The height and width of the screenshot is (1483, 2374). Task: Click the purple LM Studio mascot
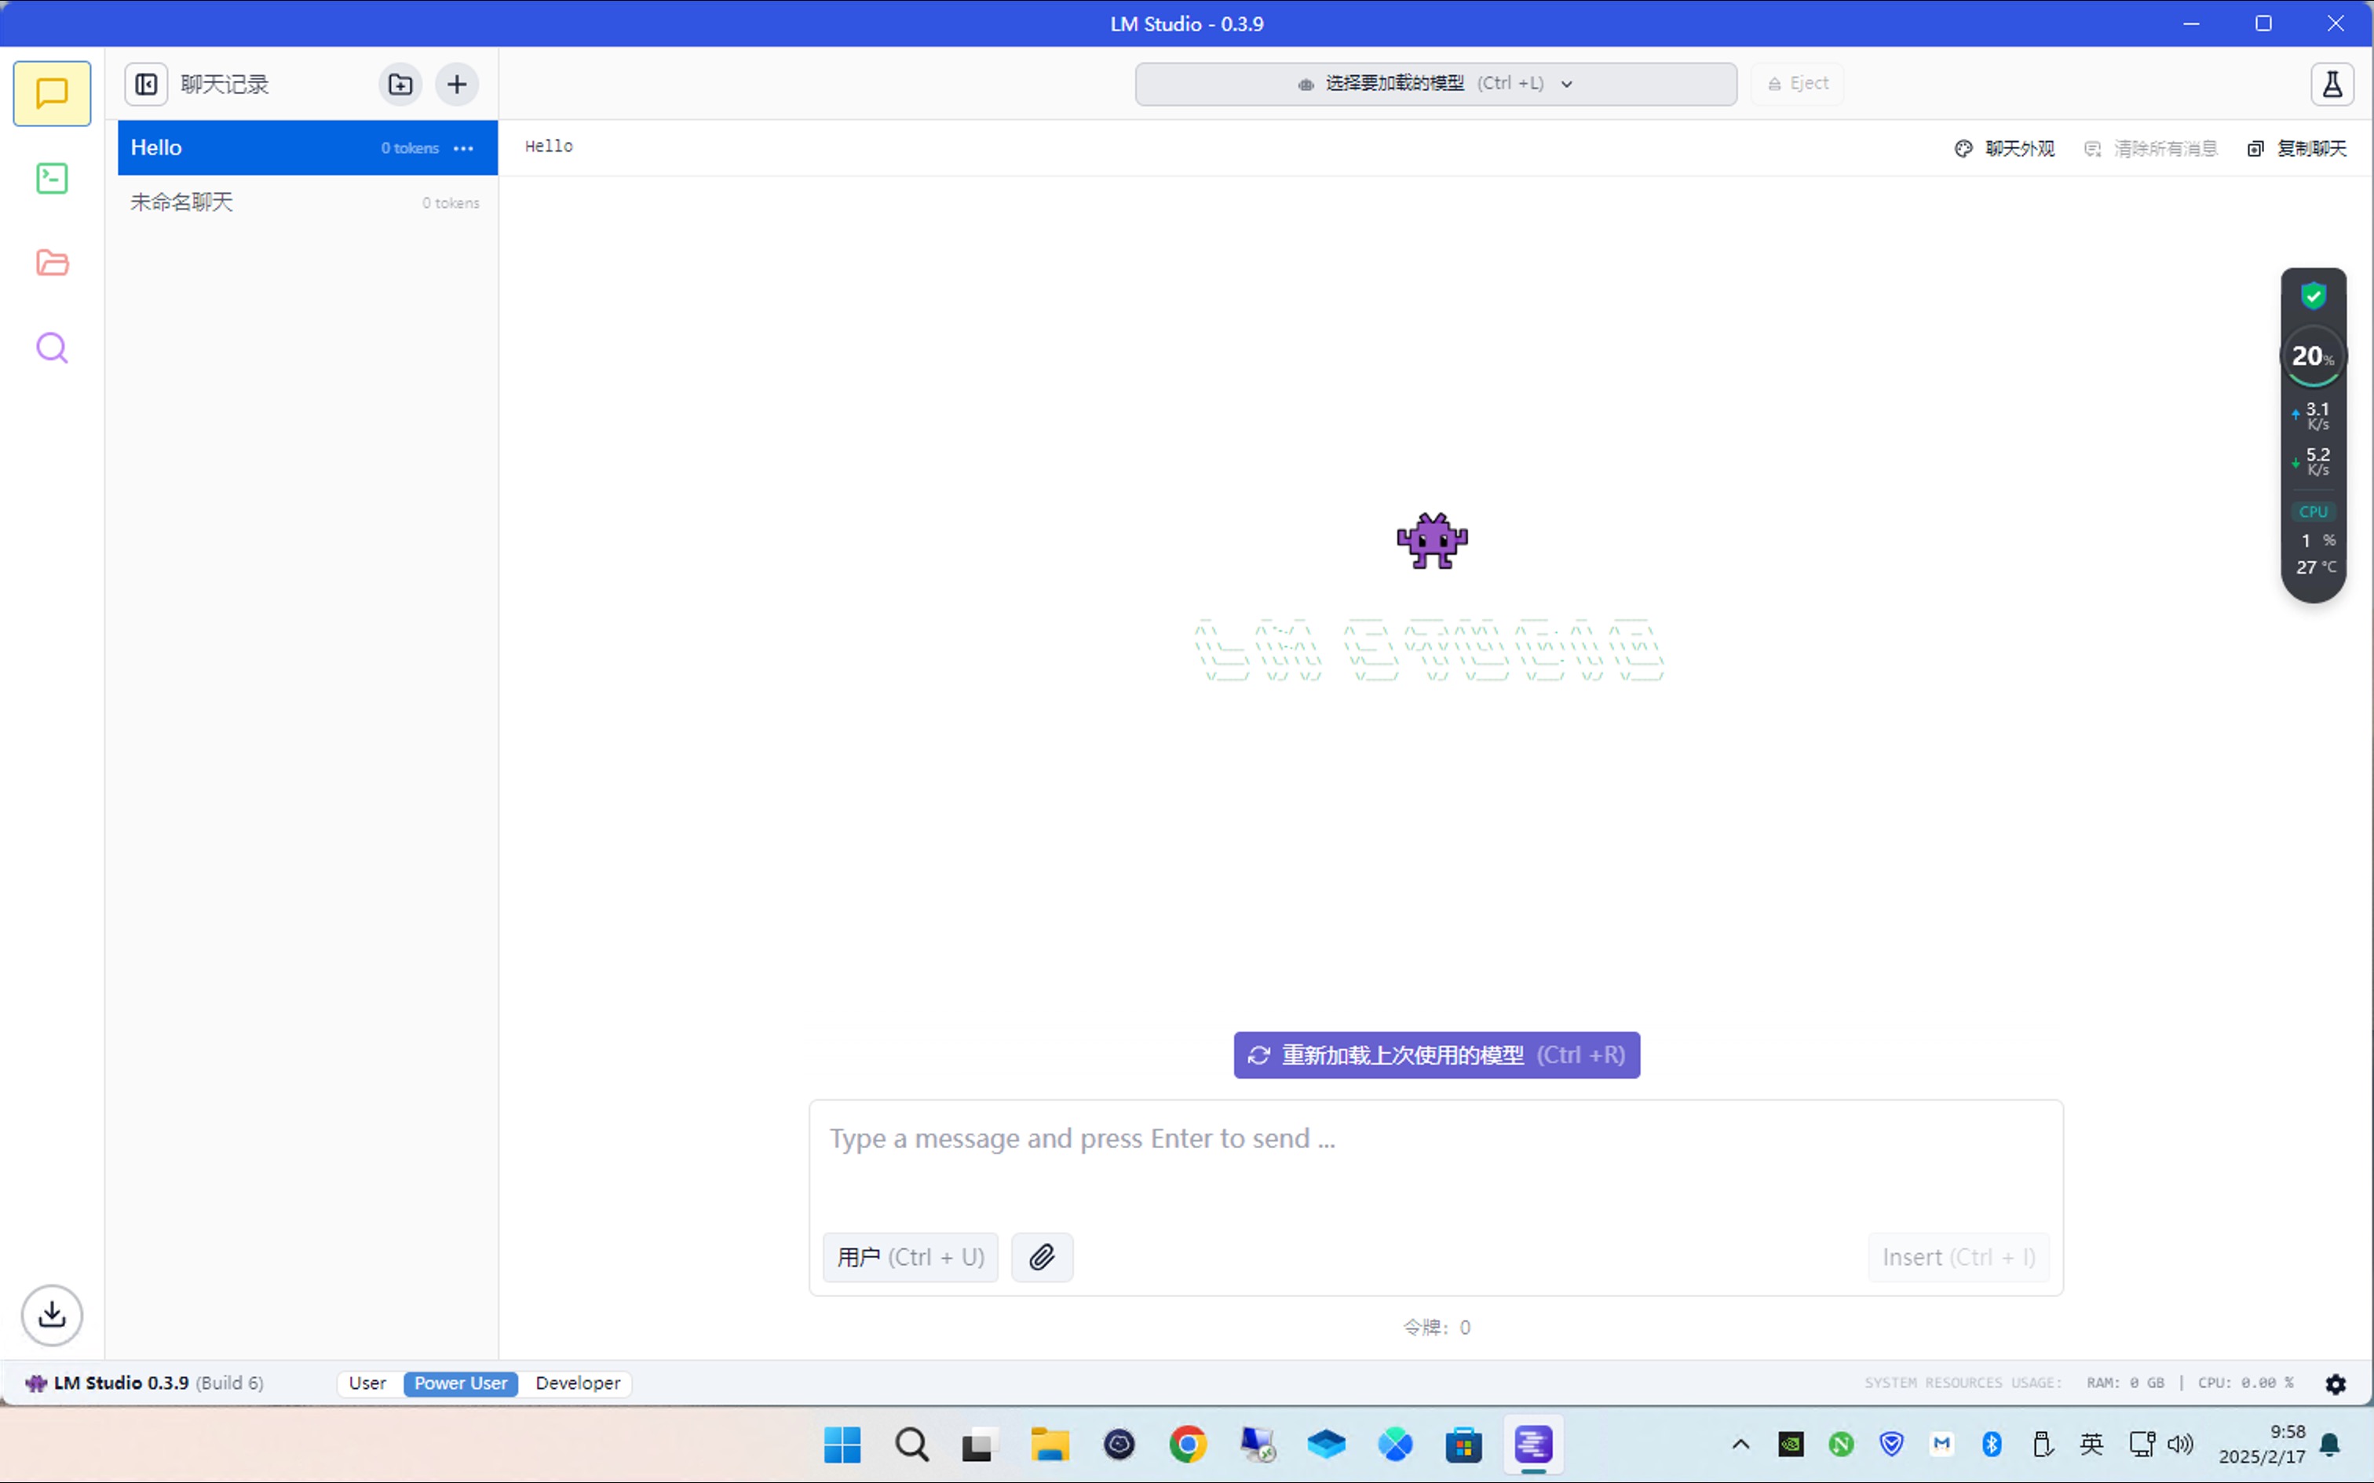pyautogui.click(x=1432, y=541)
